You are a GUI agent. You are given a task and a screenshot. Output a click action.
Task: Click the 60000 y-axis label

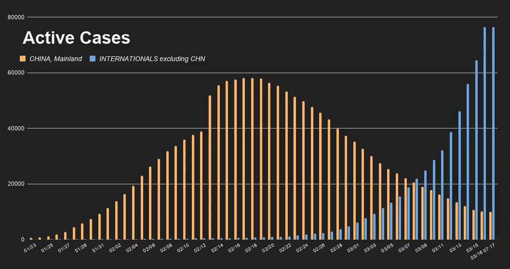pyautogui.click(x=16, y=73)
